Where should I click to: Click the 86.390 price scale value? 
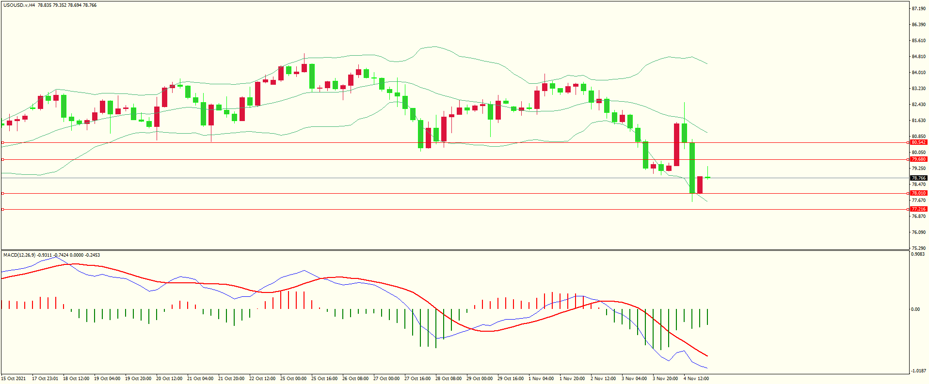tap(918, 25)
